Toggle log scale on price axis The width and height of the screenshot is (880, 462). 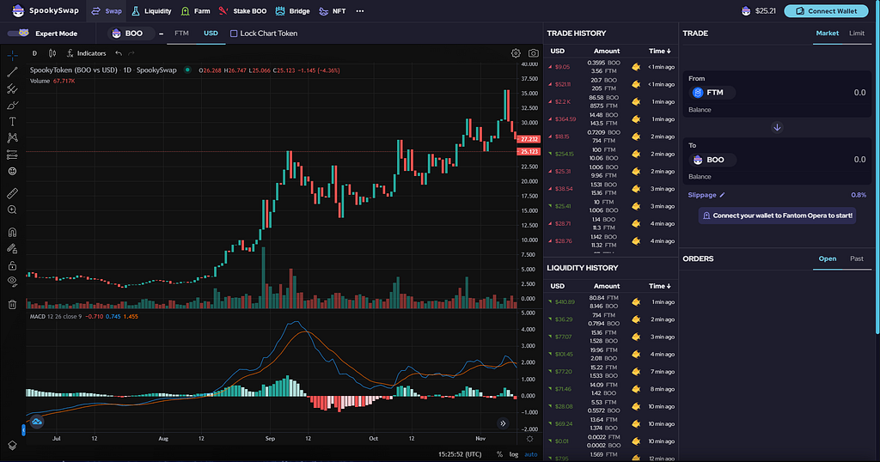point(514,454)
